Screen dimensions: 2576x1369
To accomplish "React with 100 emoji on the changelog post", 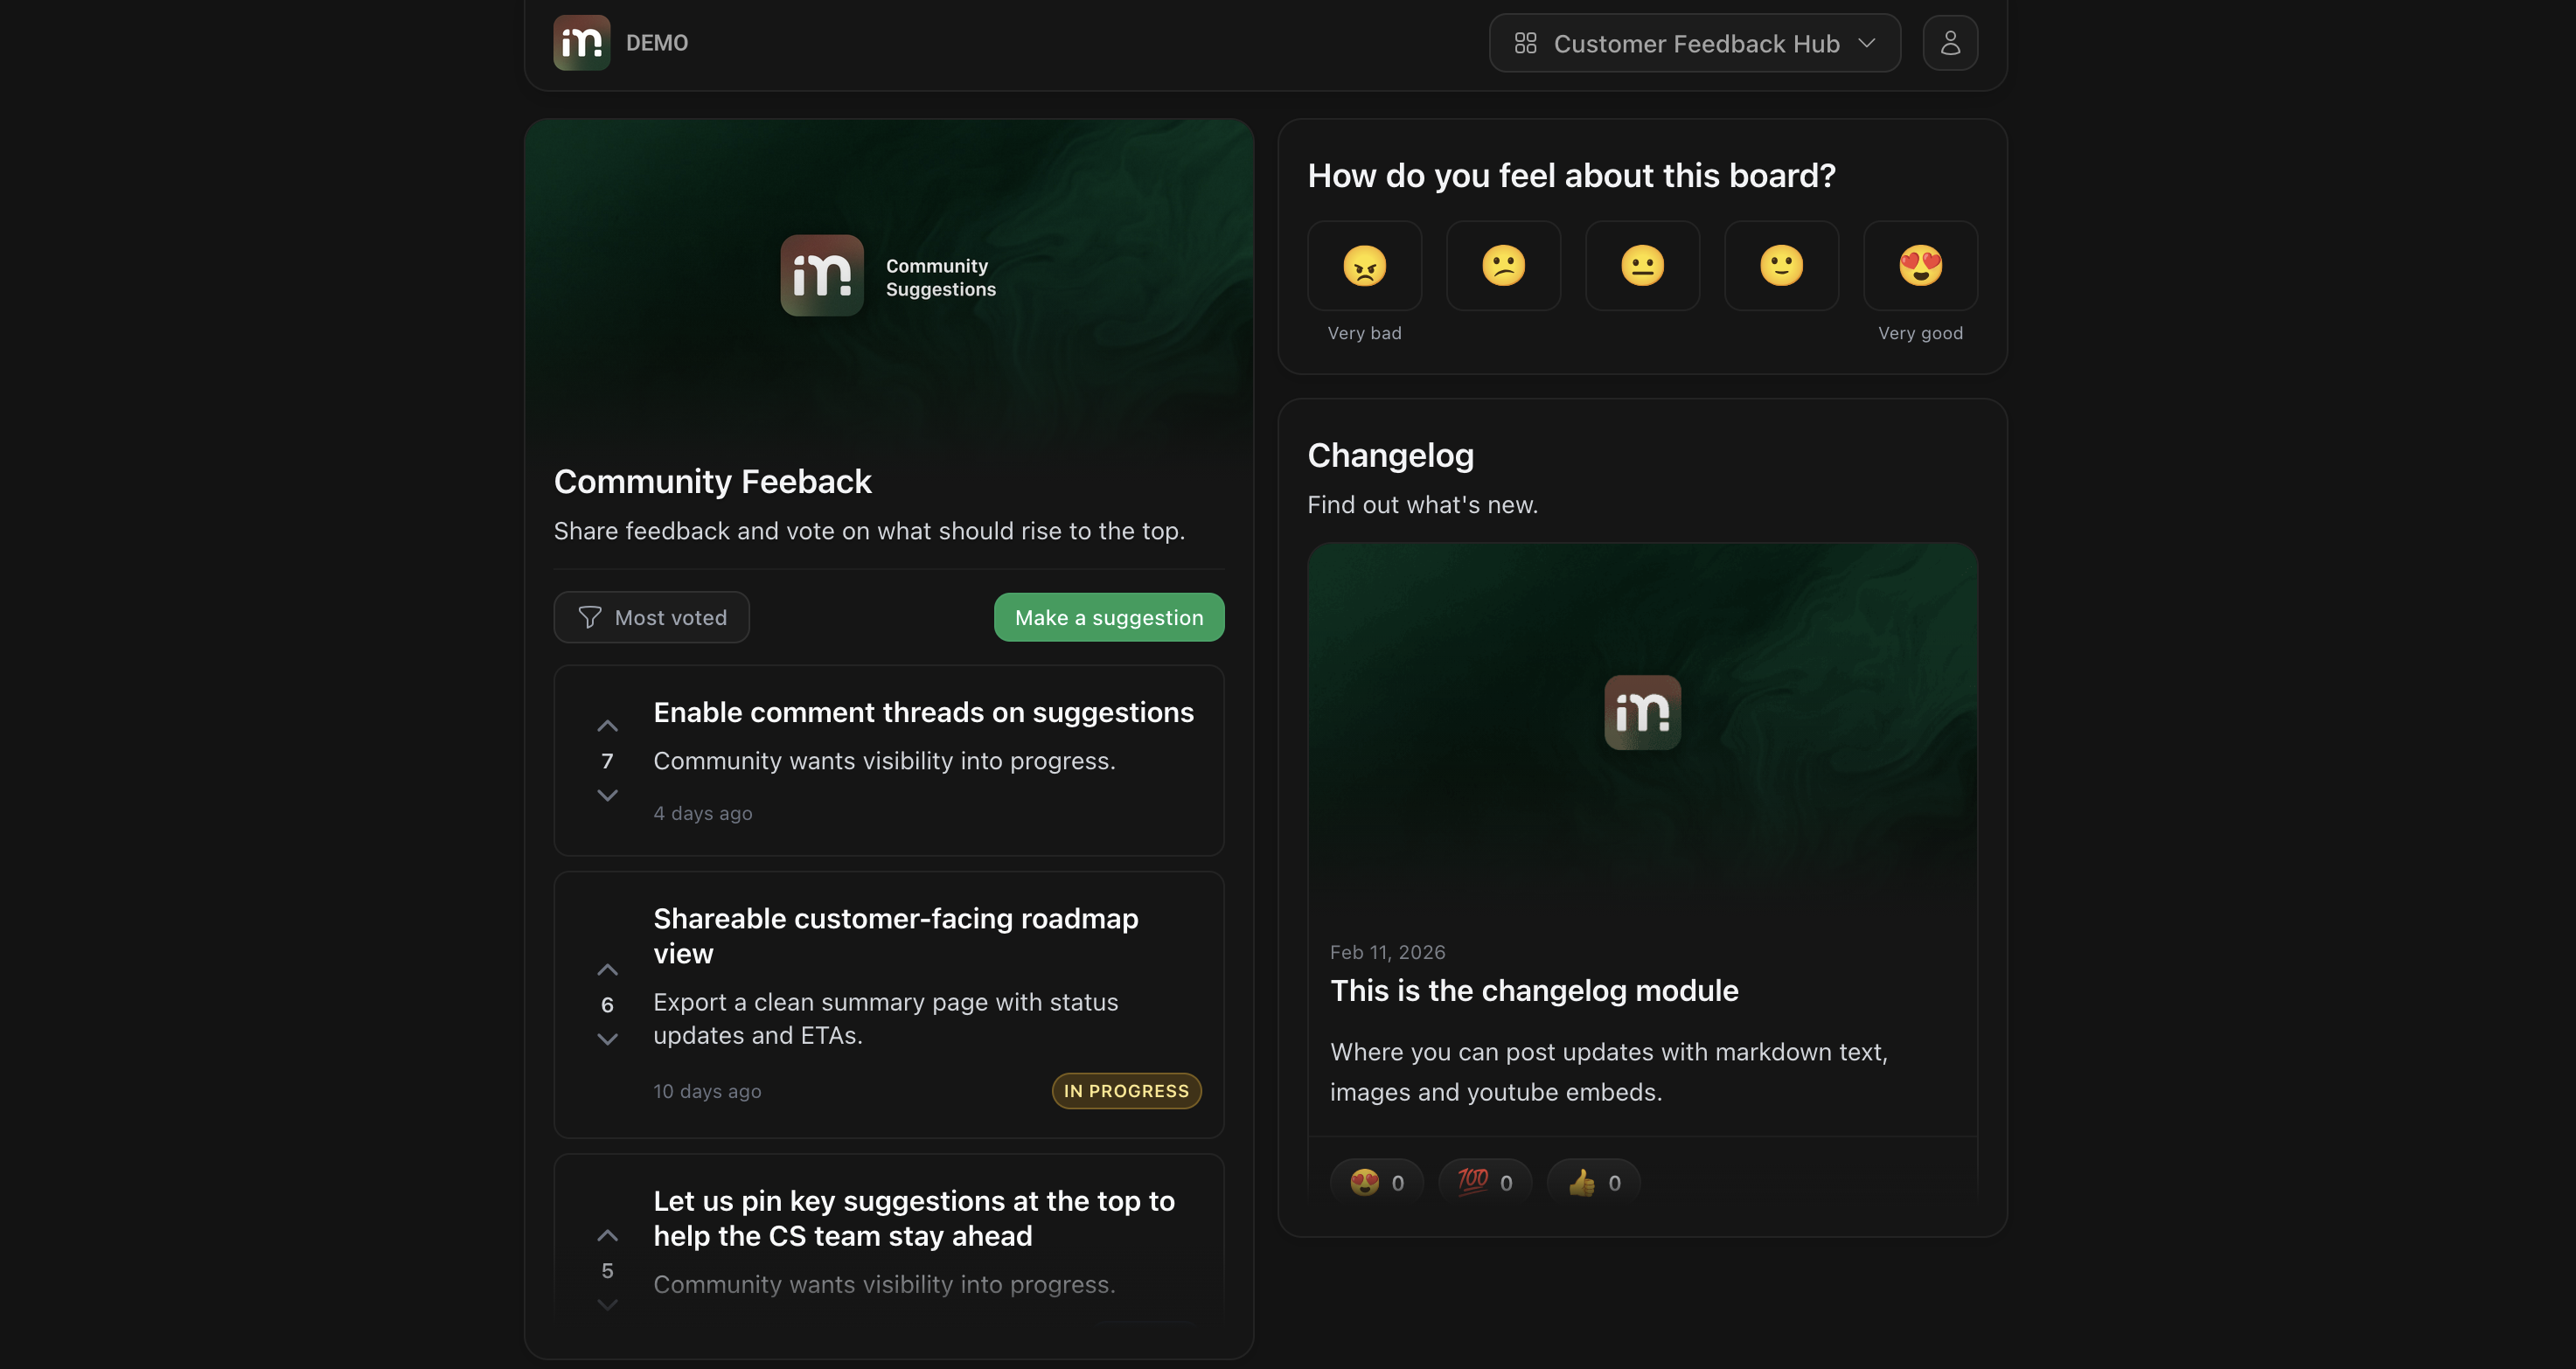I will (1484, 1182).
